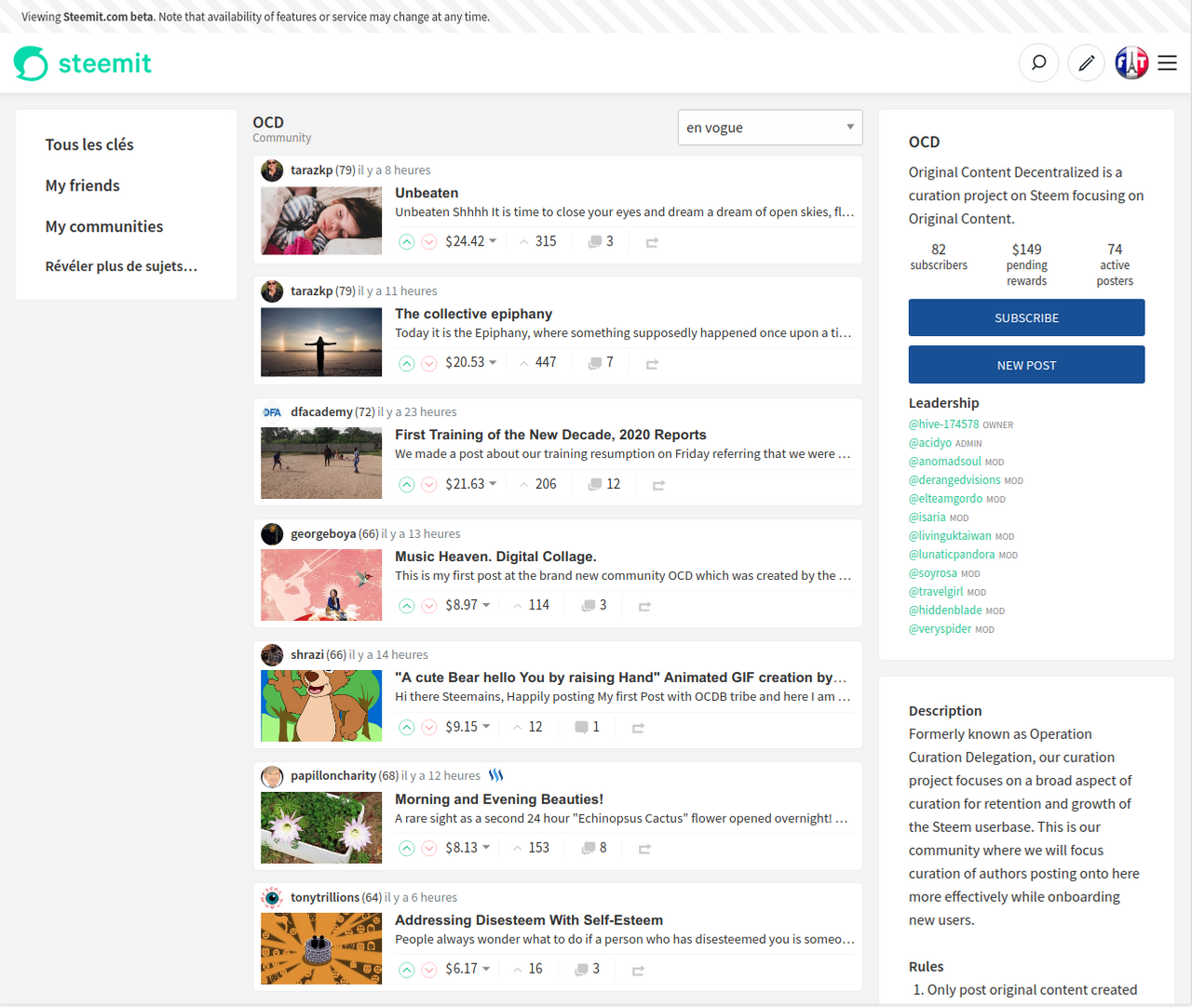Image resolution: width=1192 pixels, height=1007 pixels.
Task: Open shrazi author profile
Action: (307, 655)
